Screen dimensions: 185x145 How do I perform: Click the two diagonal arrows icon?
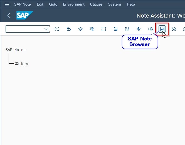(x=139, y=29)
